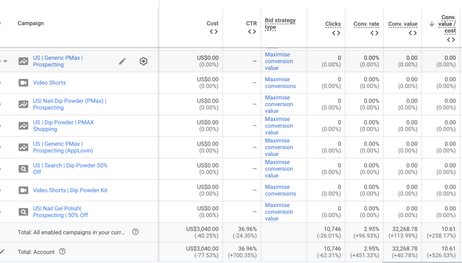The height and width of the screenshot is (263, 462).
Task: Expand the Clicks column resize arrows
Action: click(336, 33)
